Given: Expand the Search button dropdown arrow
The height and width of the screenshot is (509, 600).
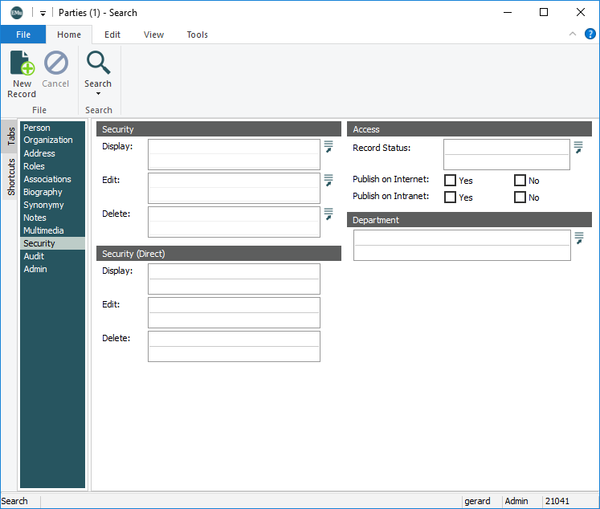Looking at the screenshot, I should click(98, 94).
